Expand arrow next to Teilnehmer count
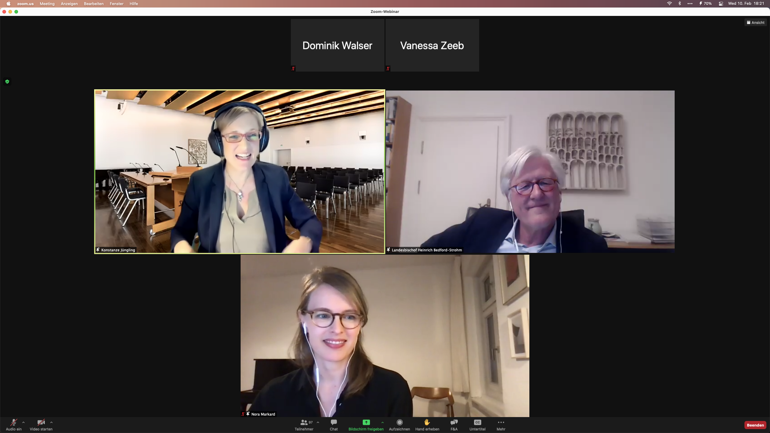Viewport: 770px width, 433px height. [318, 422]
